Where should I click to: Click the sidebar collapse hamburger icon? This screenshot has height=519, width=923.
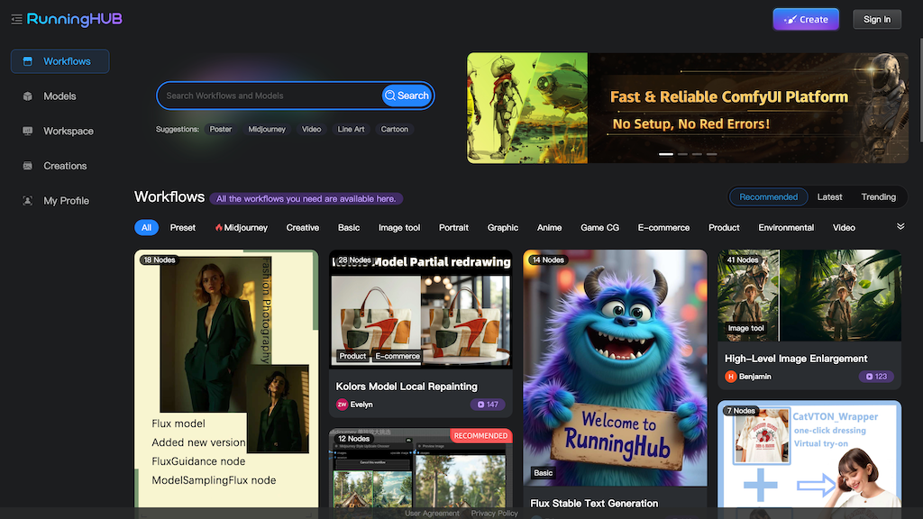point(16,19)
